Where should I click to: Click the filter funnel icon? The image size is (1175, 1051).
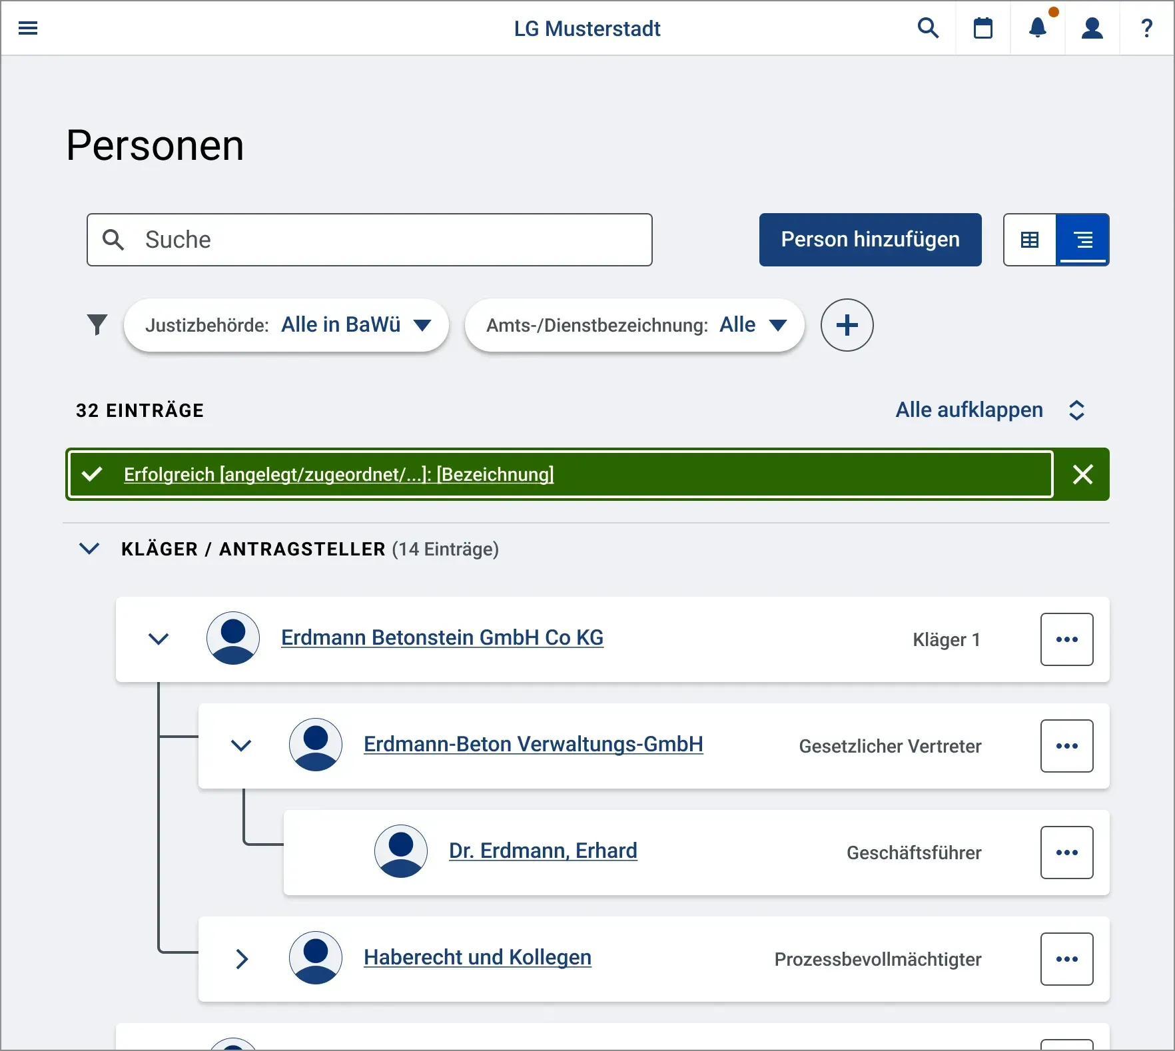[97, 325]
